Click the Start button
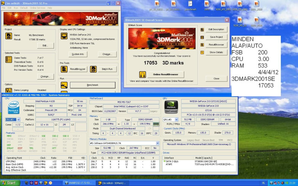Image resolution: width=298 pixels, height=186 pixels. tap(10, 183)
